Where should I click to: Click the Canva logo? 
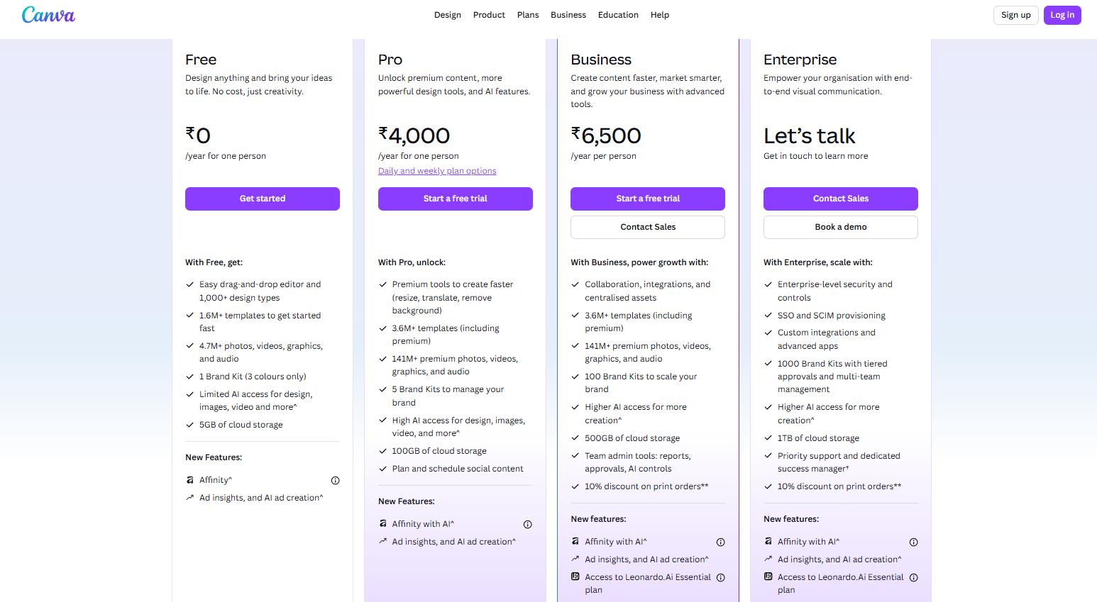pyautogui.click(x=48, y=14)
